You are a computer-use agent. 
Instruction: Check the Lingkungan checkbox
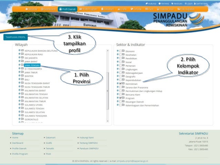point(120,69)
